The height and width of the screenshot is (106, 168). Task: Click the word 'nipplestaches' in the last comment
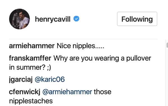(31, 101)
